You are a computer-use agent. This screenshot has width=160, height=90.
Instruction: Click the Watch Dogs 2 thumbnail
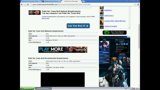tap(102, 17)
